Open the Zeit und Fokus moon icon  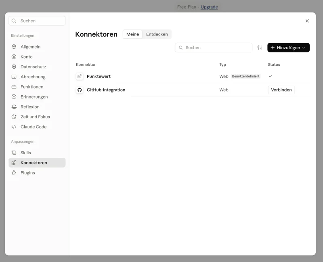(14, 117)
